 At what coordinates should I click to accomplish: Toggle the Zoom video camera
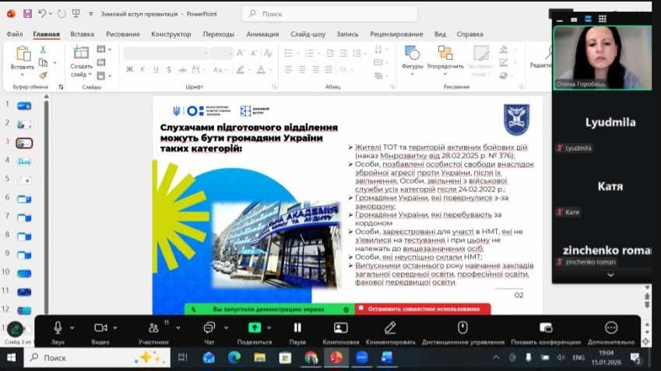[x=100, y=328]
